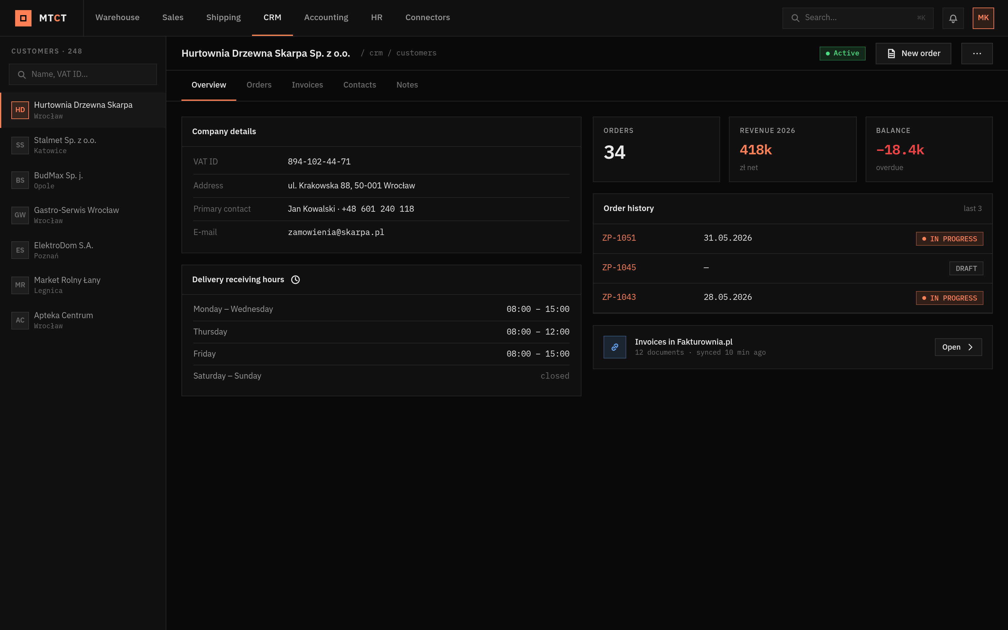Click the MTCT logo icon

click(x=23, y=18)
